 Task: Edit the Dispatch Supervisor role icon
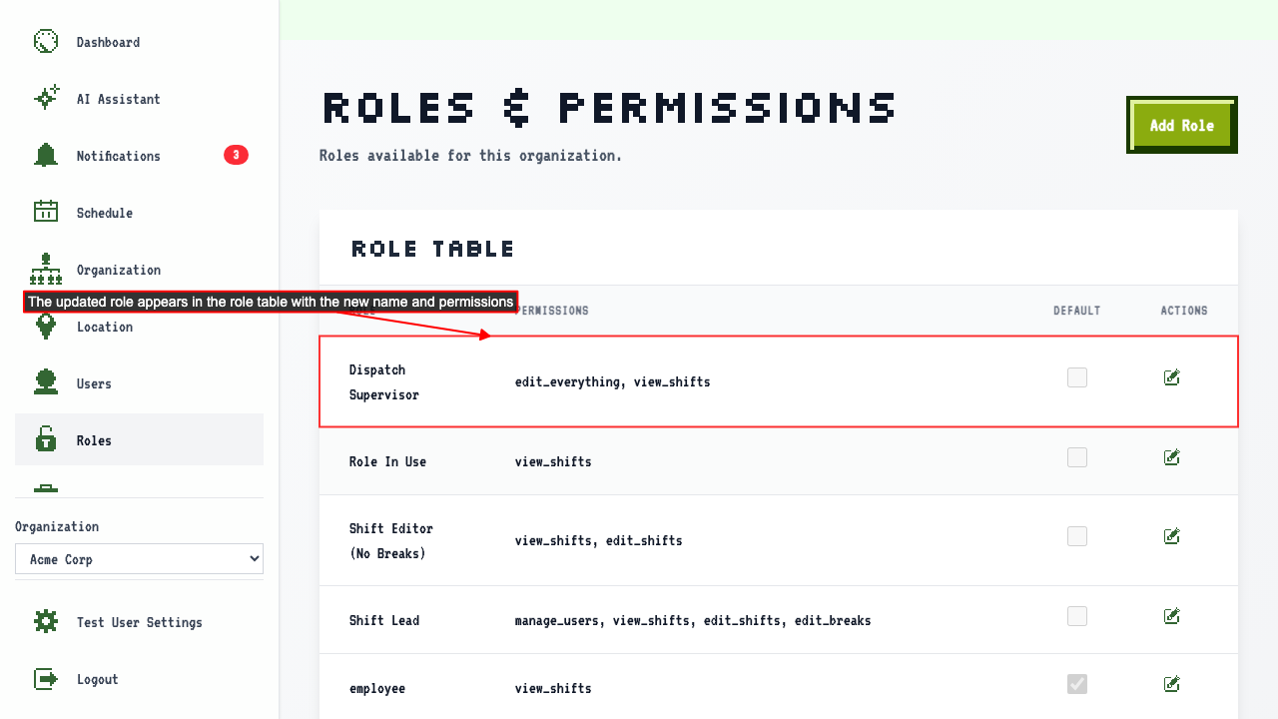pos(1172,377)
